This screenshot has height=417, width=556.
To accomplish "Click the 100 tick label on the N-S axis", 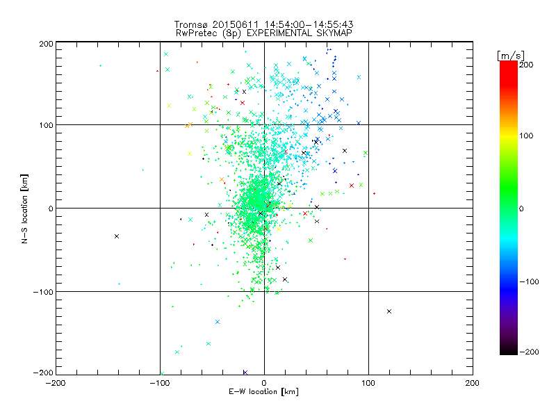I will click(x=46, y=125).
